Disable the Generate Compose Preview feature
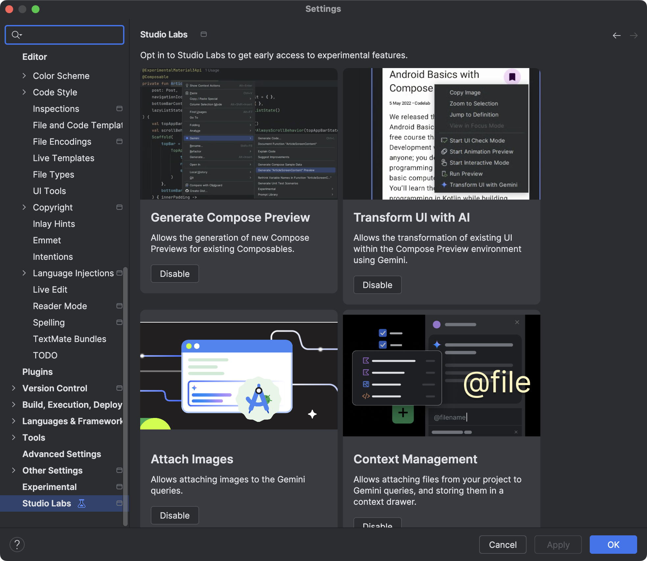 175,273
